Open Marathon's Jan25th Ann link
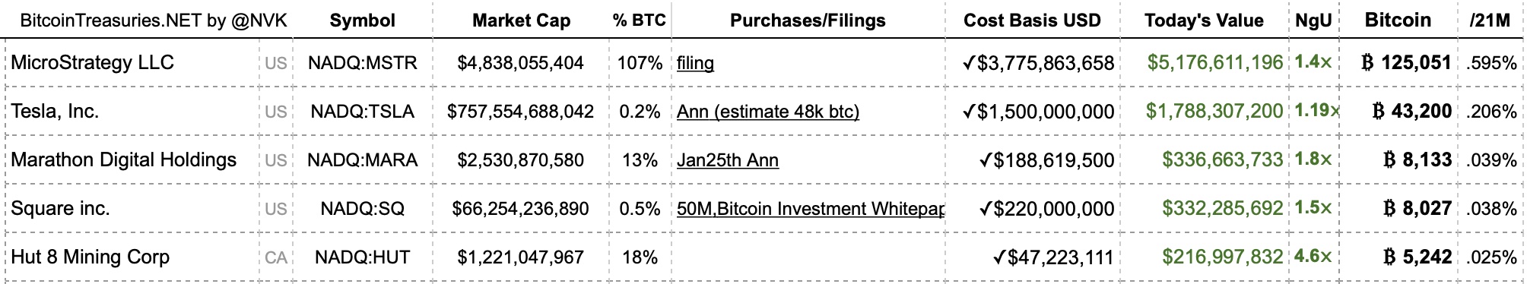 (x=728, y=160)
